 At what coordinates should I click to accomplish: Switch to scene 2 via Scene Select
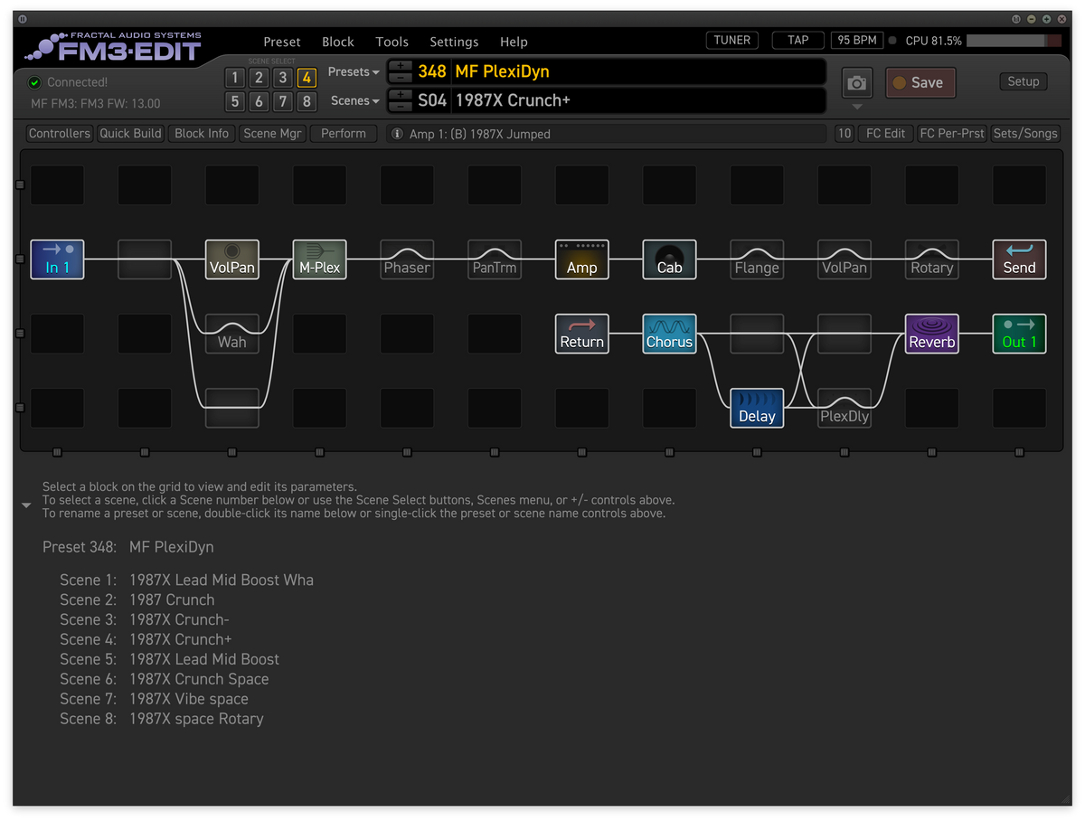click(x=259, y=78)
